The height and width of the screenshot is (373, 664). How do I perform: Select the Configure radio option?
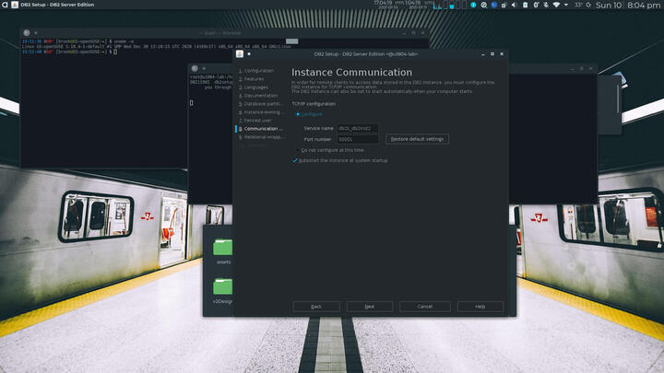point(310,114)
